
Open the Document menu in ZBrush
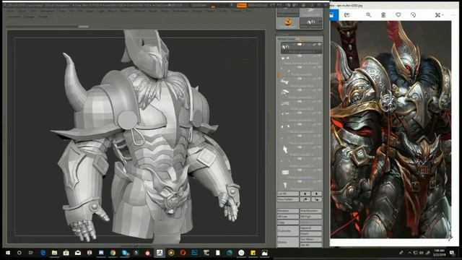[x=48, y=11]
